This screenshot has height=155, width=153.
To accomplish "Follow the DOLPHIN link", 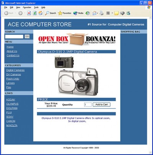I will (x=12, y=108).
